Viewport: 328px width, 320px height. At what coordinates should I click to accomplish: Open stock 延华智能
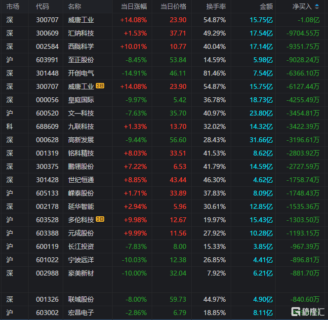click(81, 206)
